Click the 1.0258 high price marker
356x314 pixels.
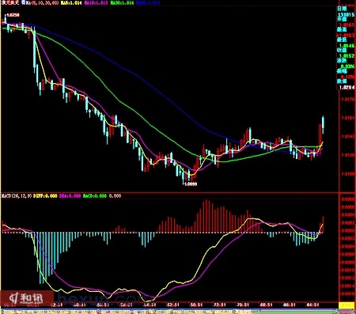tap(13, 15)
